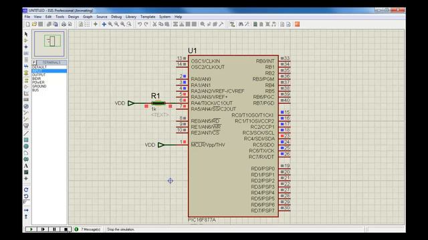Click the Play simulation button
The image size is (428, 240).
31,229
